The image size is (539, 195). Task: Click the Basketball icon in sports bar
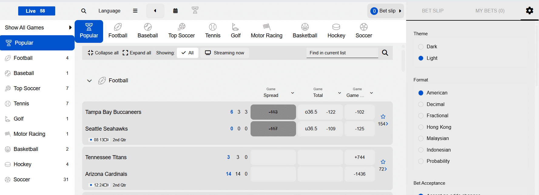305,27
